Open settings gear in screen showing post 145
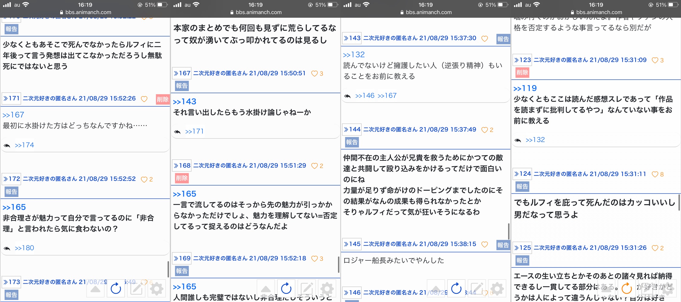This screenshot has width=681, height=302. 497,289
